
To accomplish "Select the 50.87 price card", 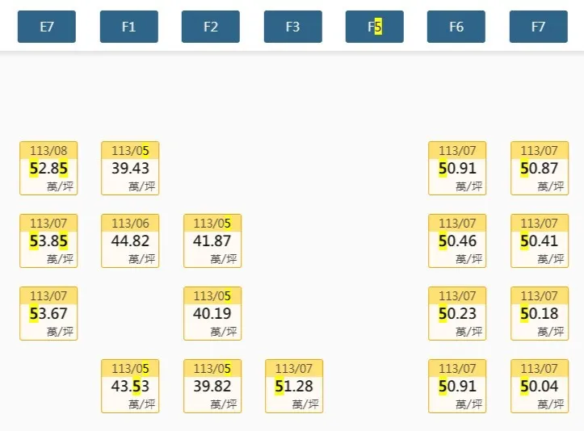I will coord(540,168).
